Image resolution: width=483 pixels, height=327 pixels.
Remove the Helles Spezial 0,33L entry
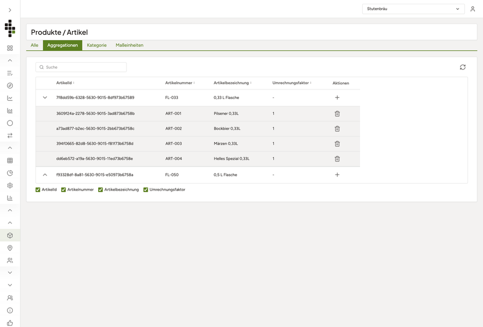pos(337,159)
